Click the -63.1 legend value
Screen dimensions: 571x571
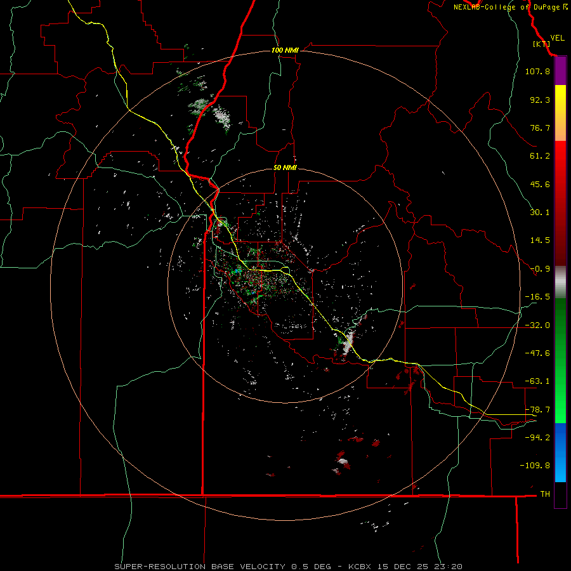(x=537, y=381)
